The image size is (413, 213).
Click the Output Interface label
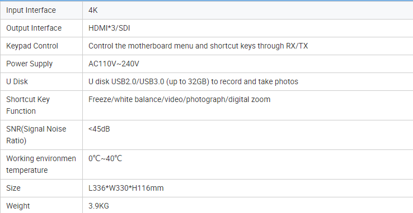pyautogui.click(x=34, y=28)
